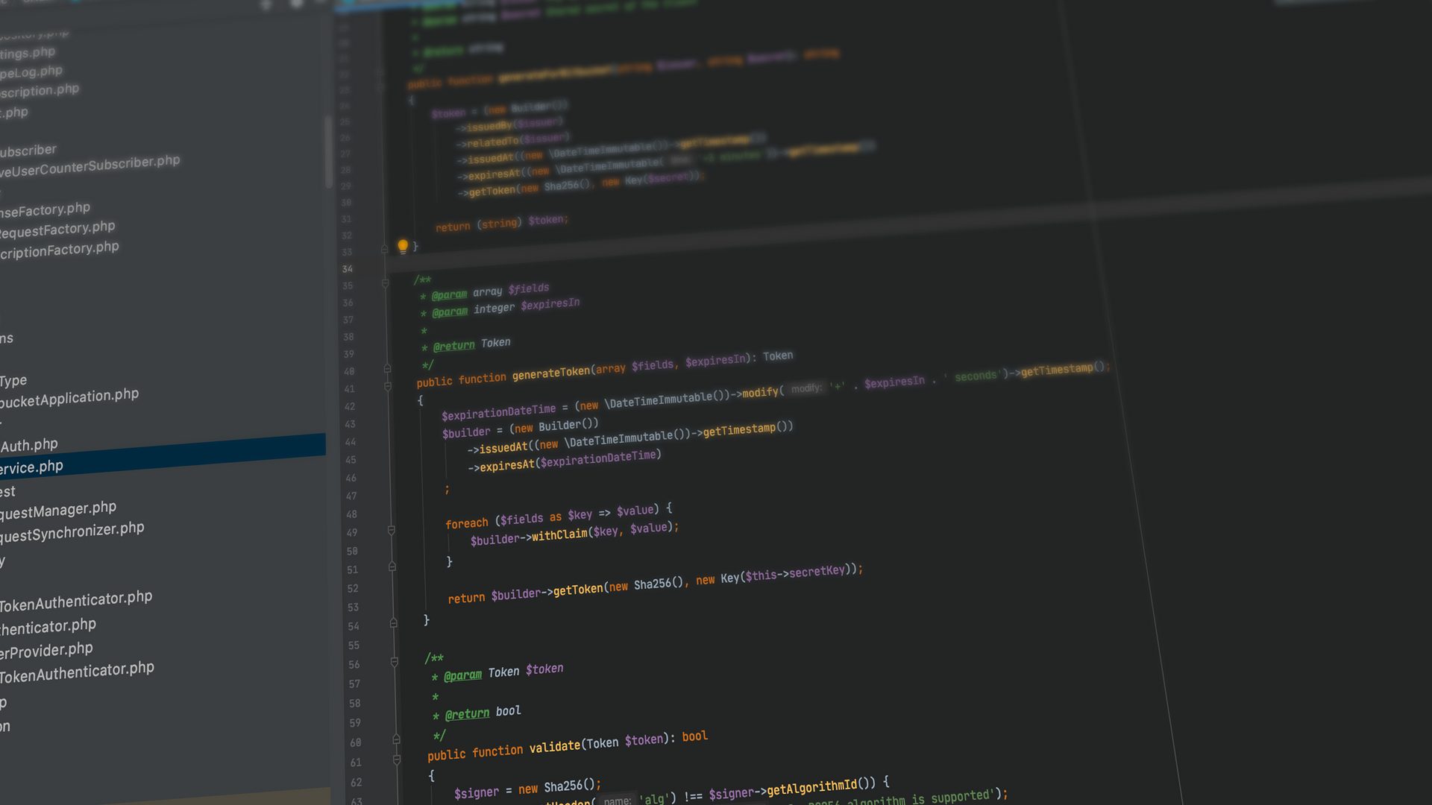This screenshot has height=805, width=1432.
Task: Open Auth.php in project tree
Action: point(29,445)
